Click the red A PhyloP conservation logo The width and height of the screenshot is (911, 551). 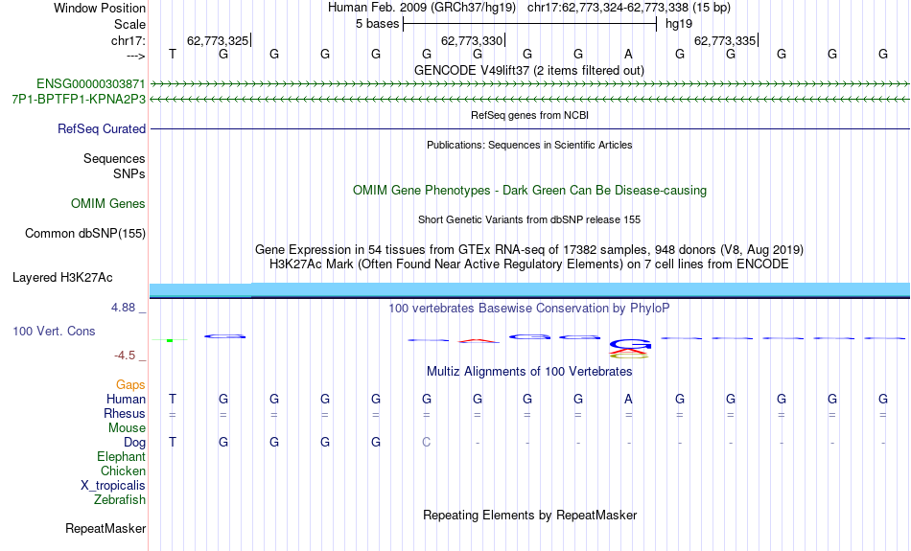point(479,341)
